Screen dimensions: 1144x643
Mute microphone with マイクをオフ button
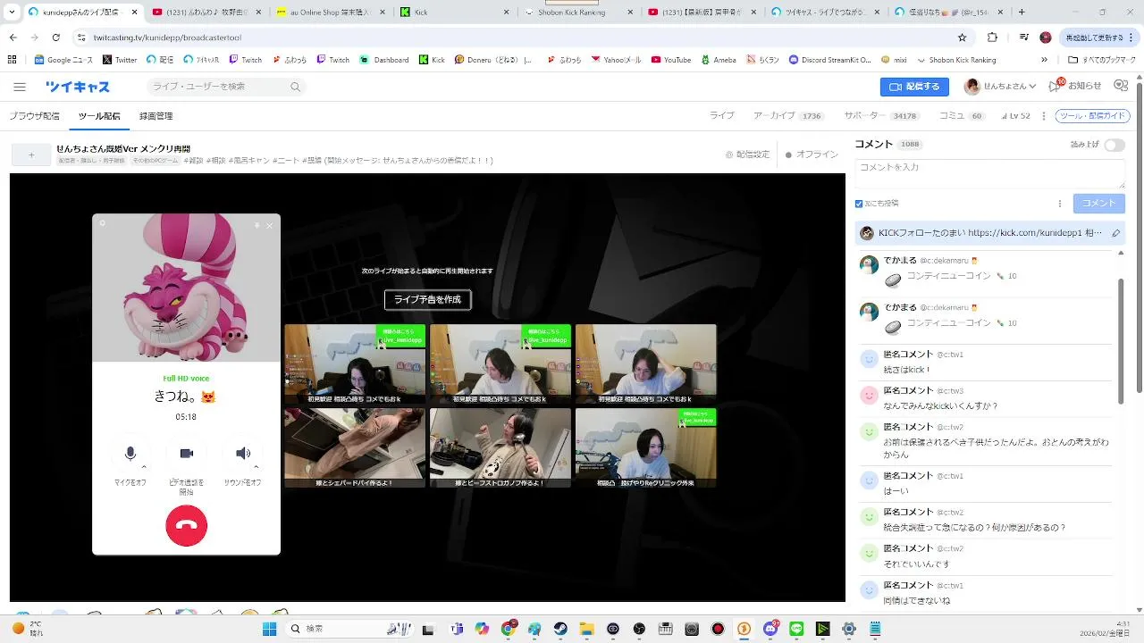pyautogui.click(x=130, y=454)
